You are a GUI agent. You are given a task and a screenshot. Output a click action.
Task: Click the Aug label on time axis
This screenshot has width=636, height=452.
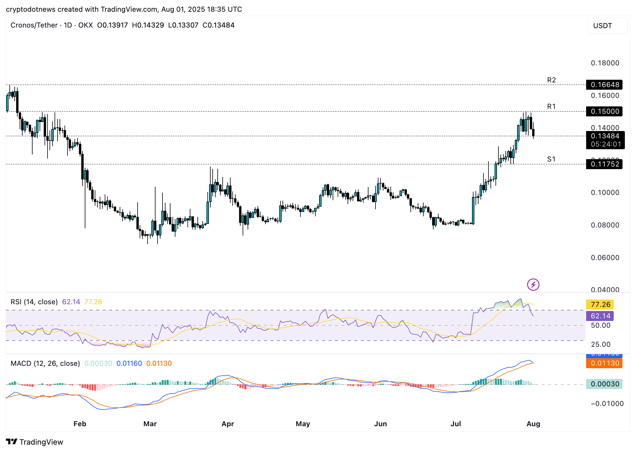click(533, 424)
